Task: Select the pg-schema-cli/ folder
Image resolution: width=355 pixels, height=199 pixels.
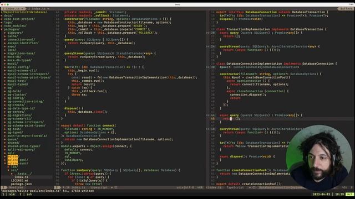Action: (20, 119)
